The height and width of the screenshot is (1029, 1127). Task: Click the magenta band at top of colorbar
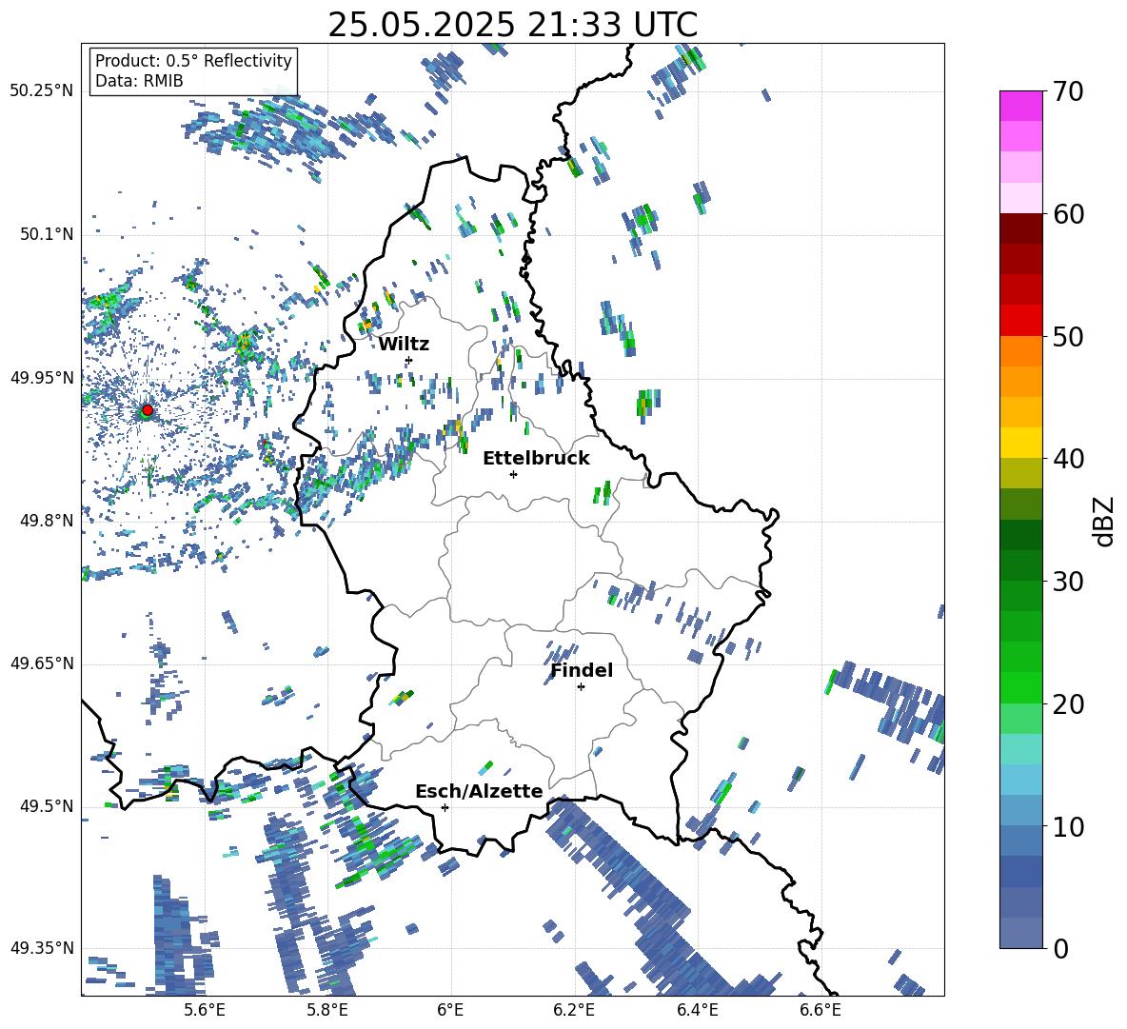(x=1020, y=107)
